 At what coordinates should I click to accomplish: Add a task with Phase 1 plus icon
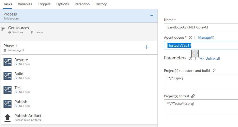pos(146,47)
